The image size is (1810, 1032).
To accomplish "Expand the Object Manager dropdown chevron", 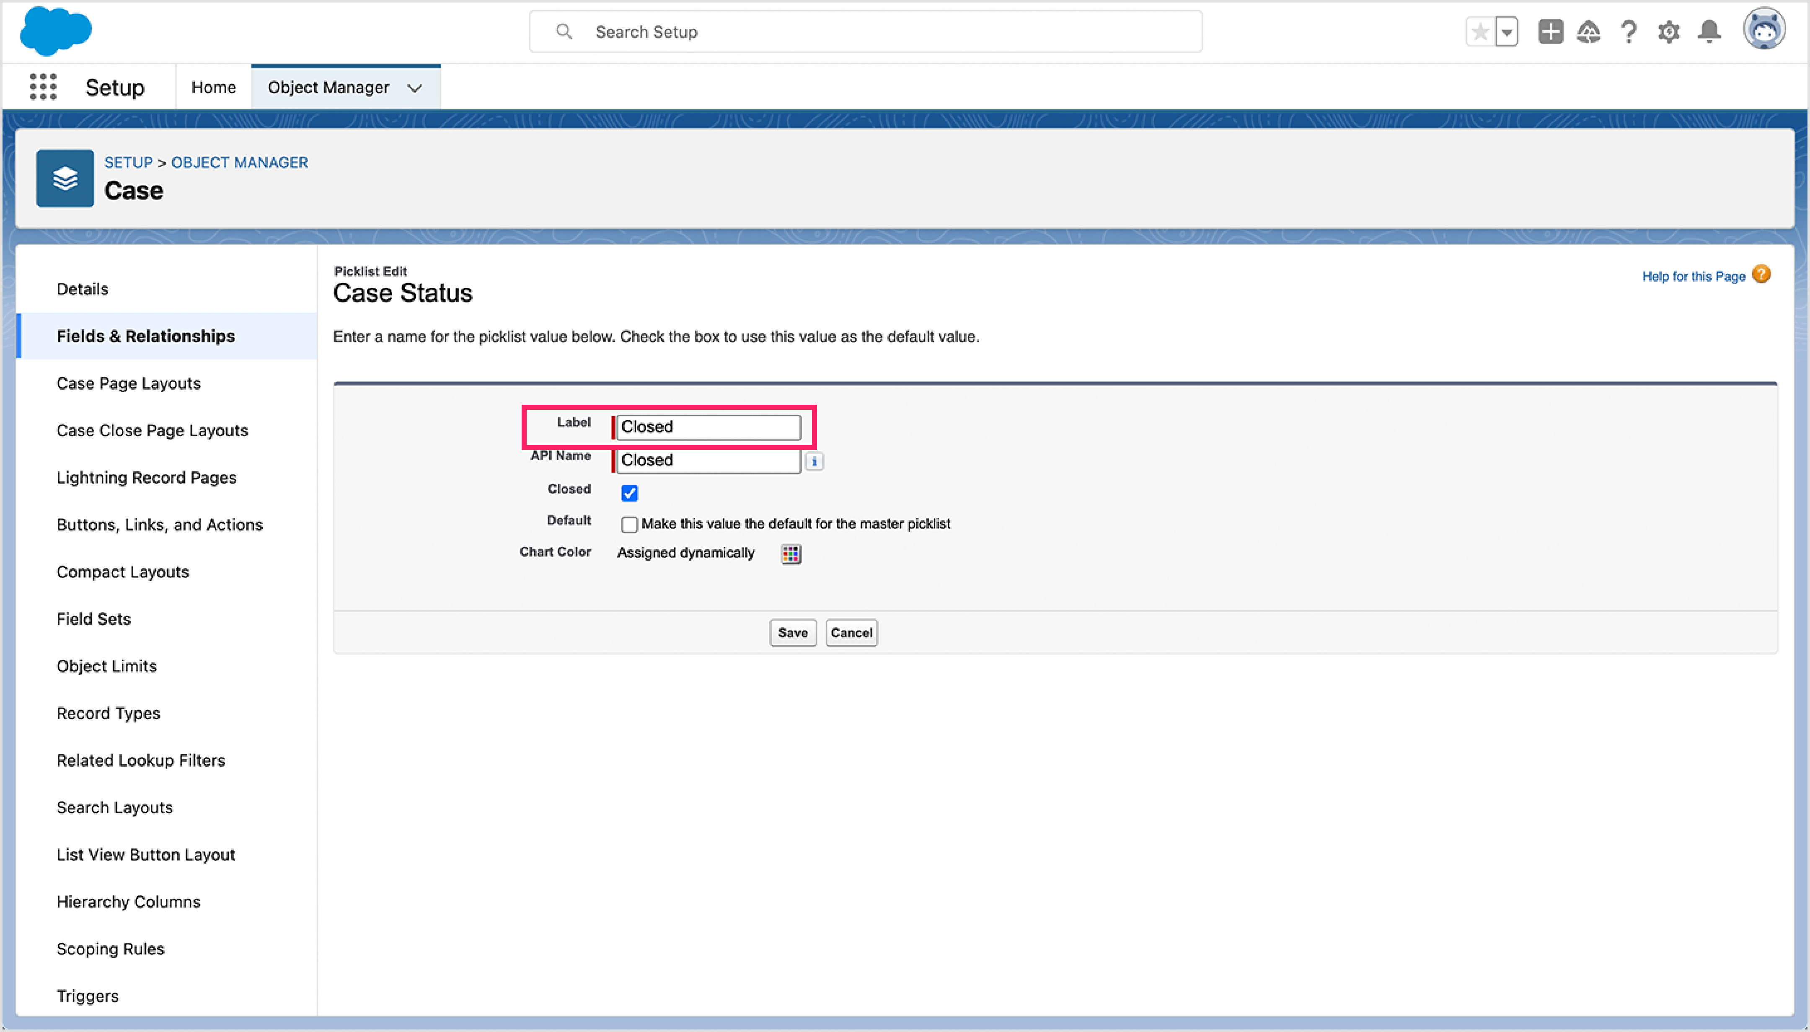I will pyautogui.click(x=415, y=88).
